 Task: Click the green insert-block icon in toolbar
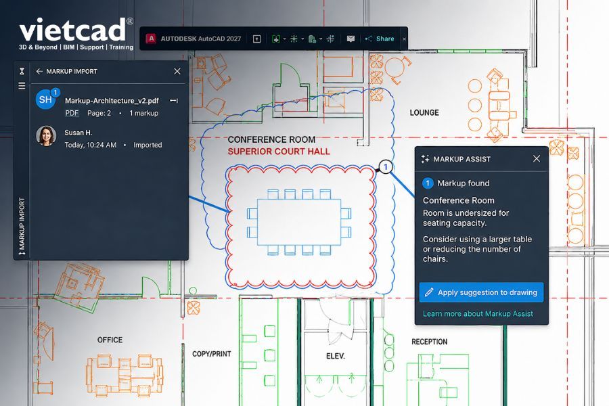coord(276,39)
